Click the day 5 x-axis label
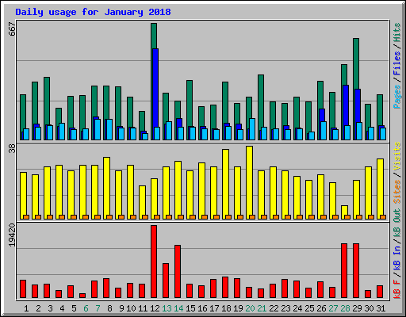 74,308
